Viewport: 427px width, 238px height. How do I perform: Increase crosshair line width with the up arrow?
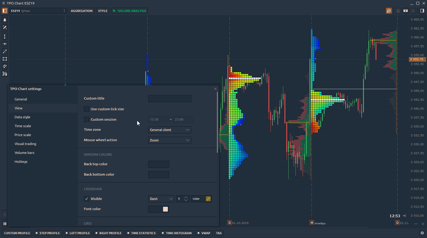pyautogui.click(x=186, y=197)
